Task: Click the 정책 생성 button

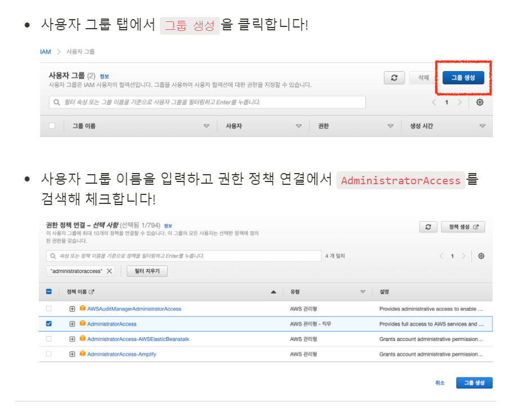Action: pyautogui.click(x=463, y=227)
